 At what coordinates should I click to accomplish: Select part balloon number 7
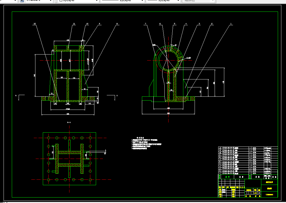point(145,24)
